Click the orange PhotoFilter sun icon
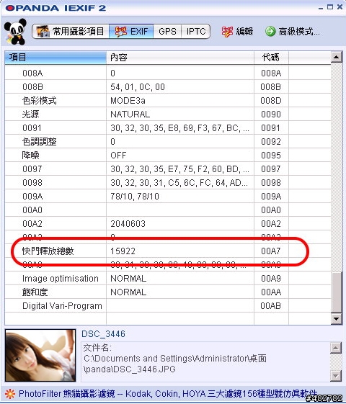 [10, 394]
